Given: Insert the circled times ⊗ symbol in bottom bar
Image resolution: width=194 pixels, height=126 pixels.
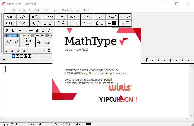Looking at the screenshot, I should pos(49,50).
